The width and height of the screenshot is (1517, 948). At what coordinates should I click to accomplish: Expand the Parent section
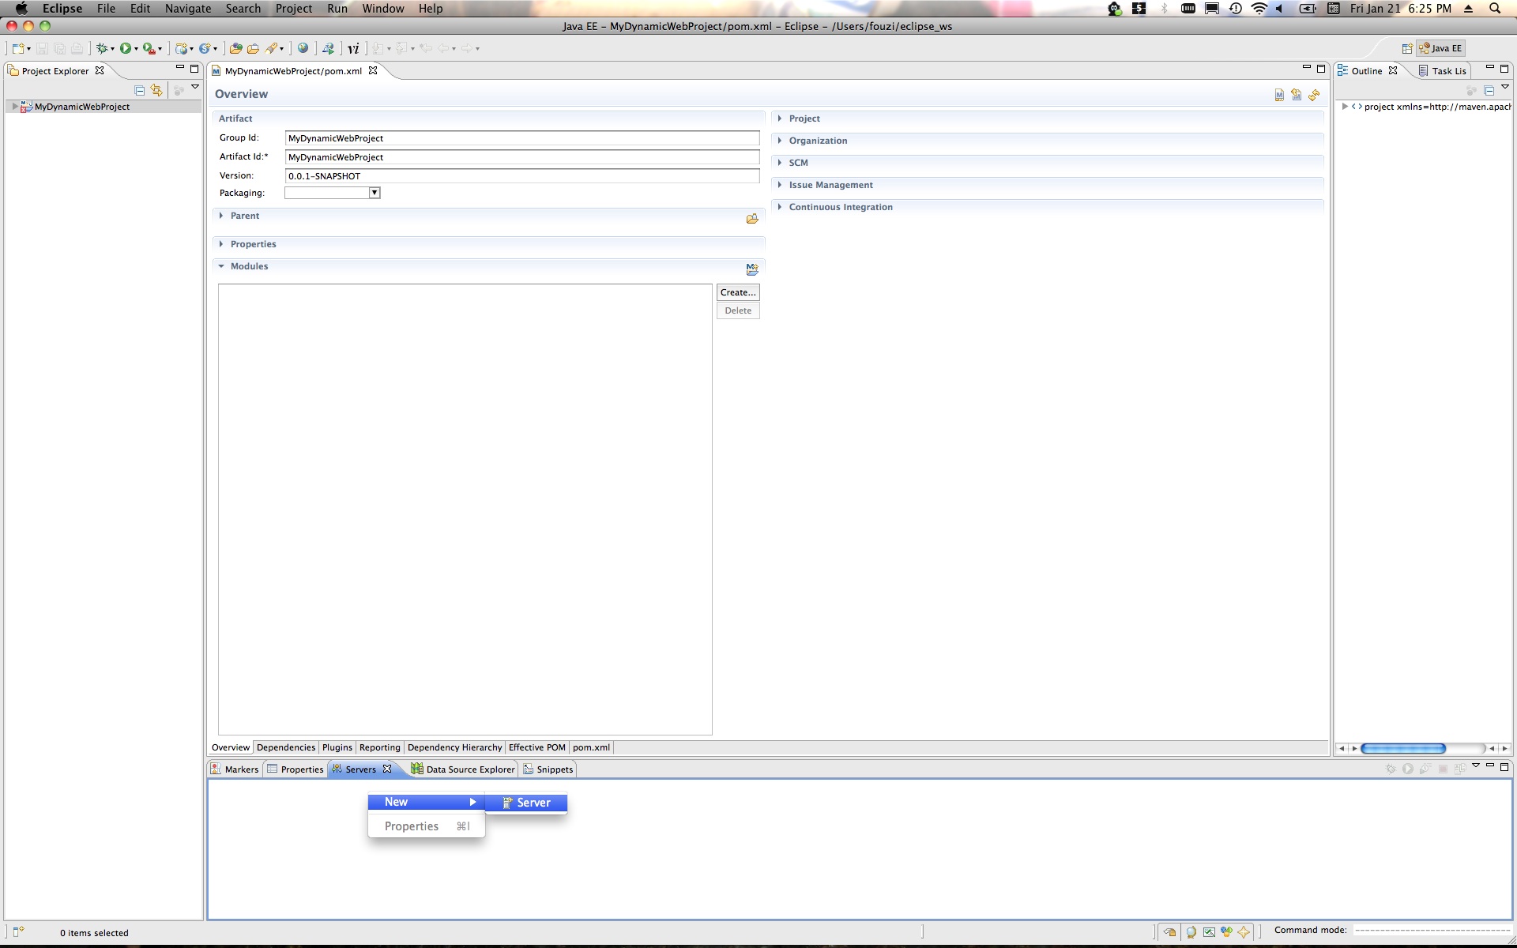[x=221, y=216]
